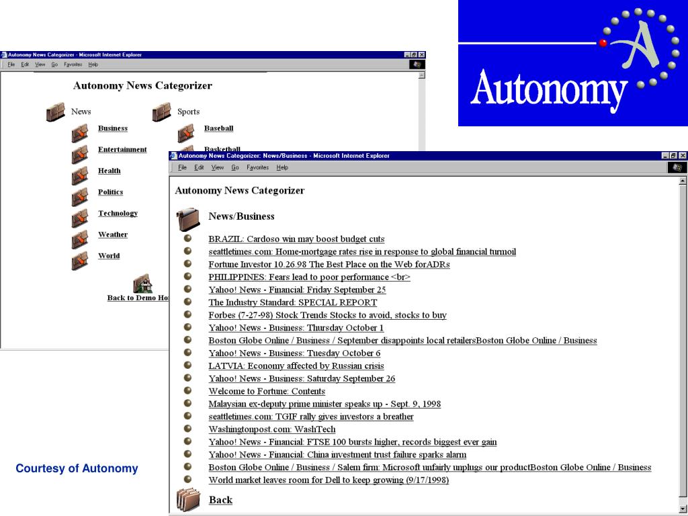688x516 pixels.
Task: Open the Fortune Investor 10.26.98 ADRs link
Action: (x=329, y=265)
